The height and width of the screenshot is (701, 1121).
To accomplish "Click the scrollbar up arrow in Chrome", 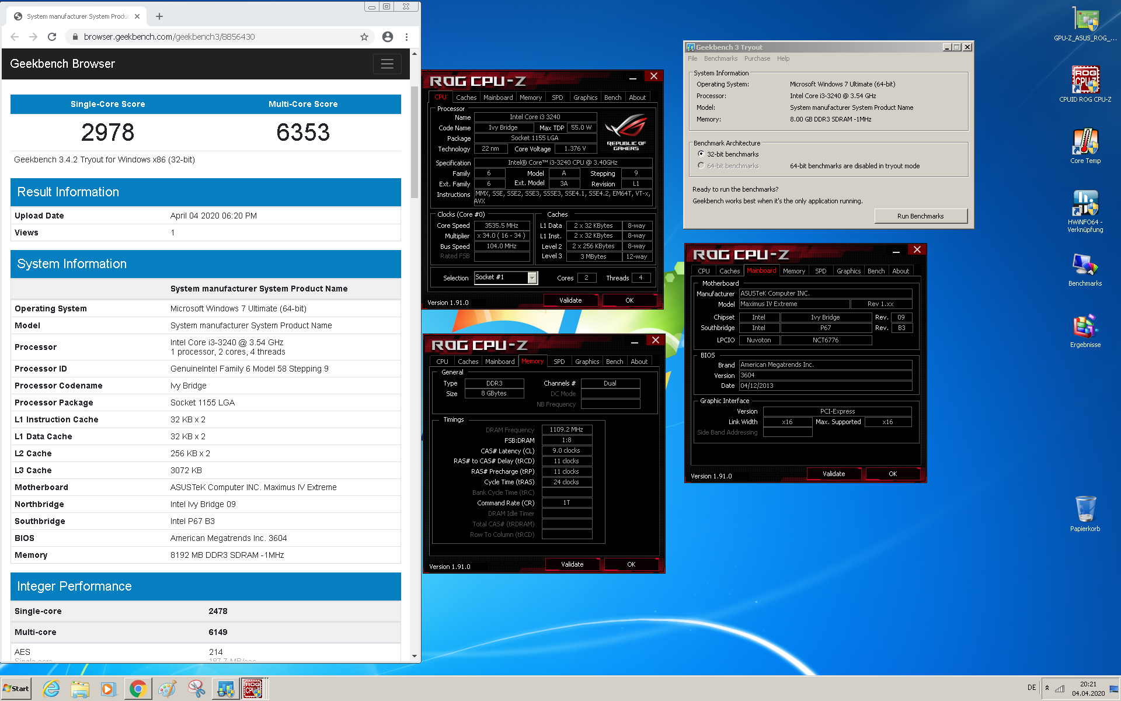I will 414,54.
